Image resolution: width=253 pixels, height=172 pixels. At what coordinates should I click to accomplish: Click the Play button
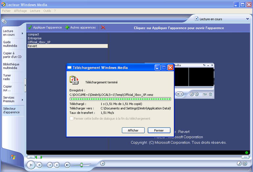tap(31, 165)
